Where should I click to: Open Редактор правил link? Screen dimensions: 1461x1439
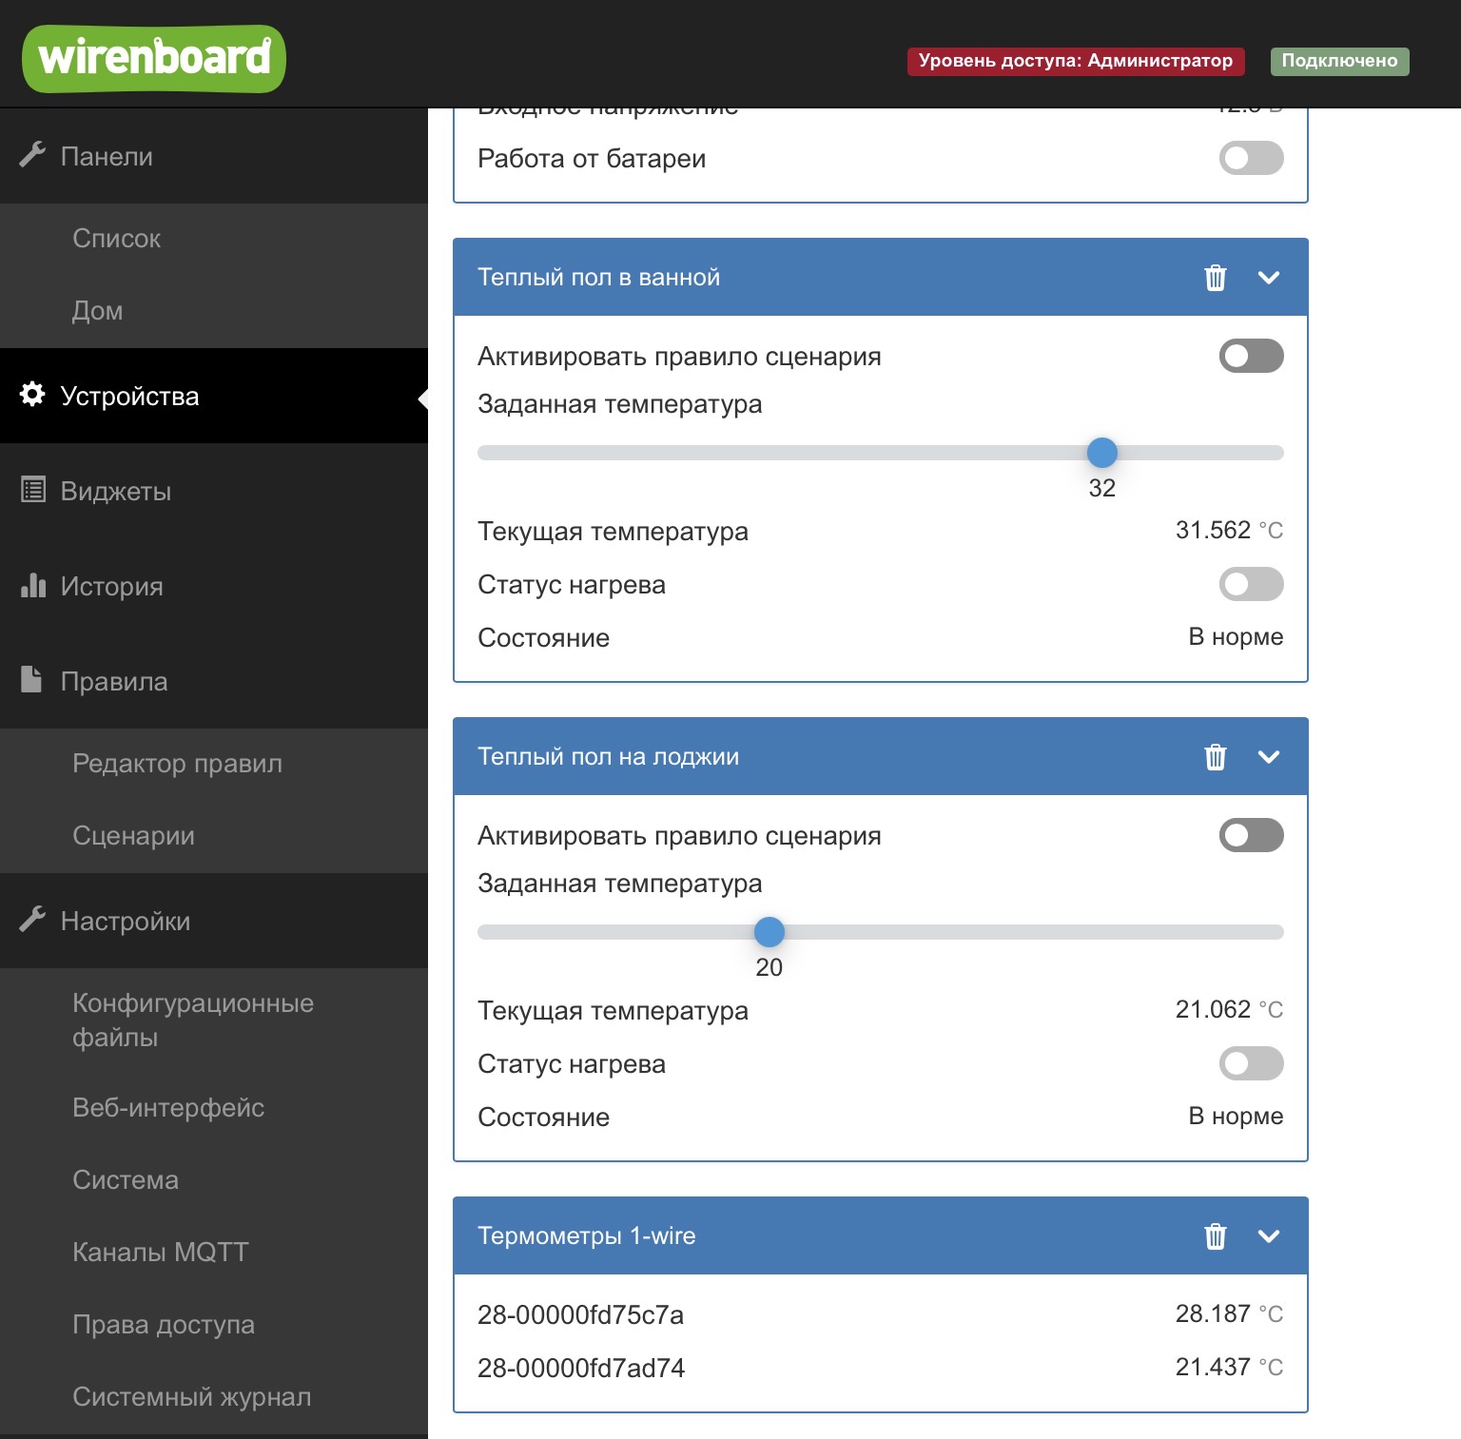(x=177, y=764)
